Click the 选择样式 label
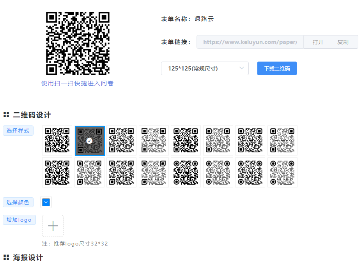 click(18, 131)
